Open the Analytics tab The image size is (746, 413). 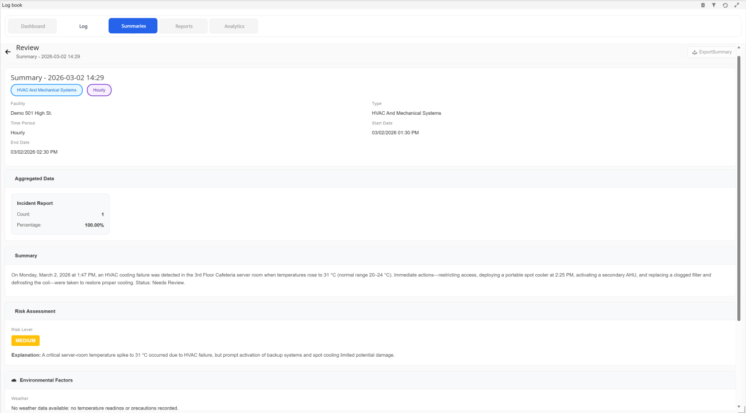233,25
